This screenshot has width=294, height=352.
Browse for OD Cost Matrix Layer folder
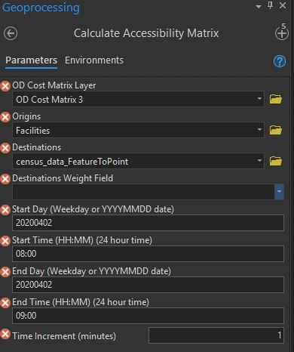276,99
